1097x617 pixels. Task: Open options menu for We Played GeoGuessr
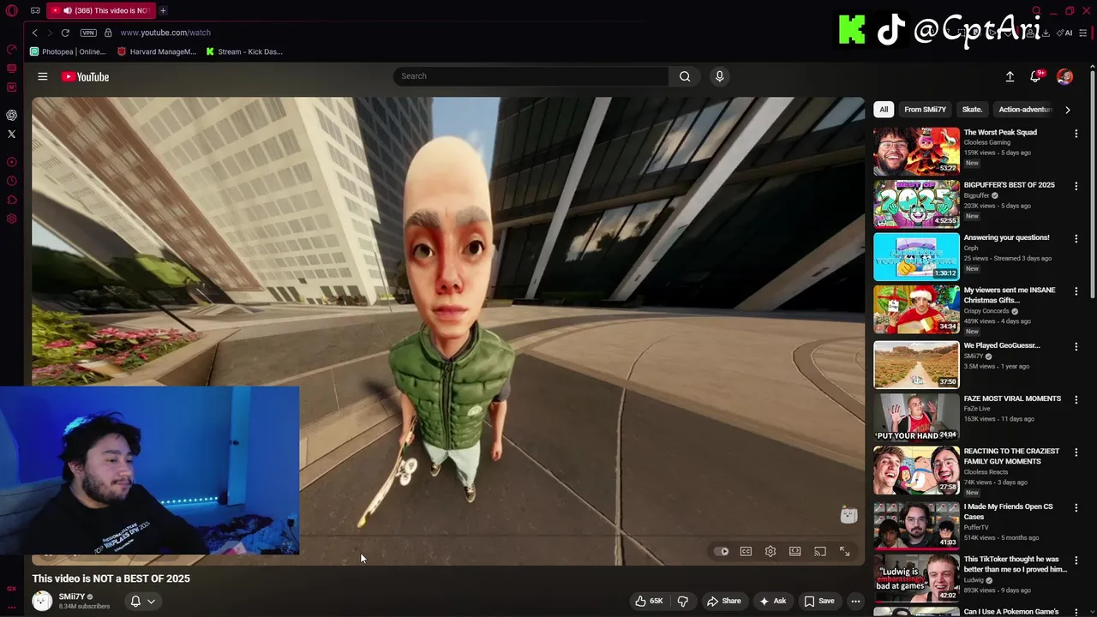(1076, 347)
